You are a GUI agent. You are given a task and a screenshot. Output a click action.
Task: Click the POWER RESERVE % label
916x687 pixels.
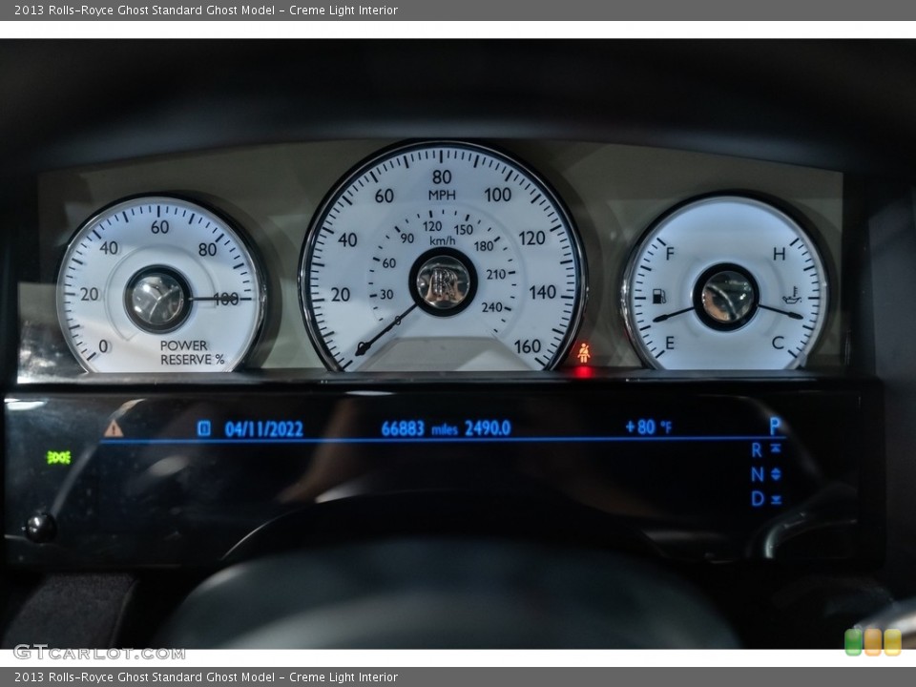click(x=192, y=353)
